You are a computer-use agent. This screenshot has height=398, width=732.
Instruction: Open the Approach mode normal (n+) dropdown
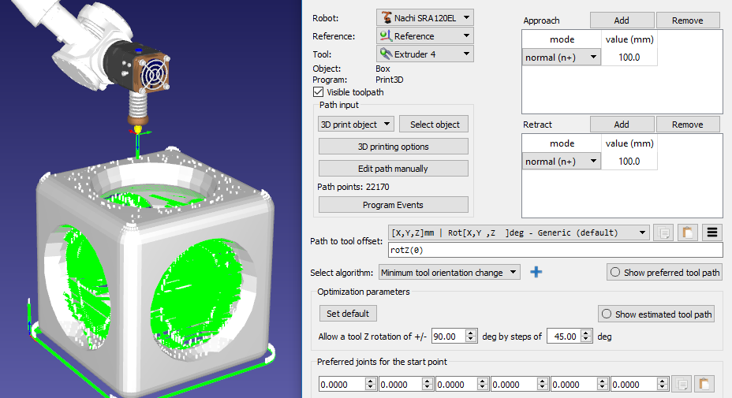point(562,58)
